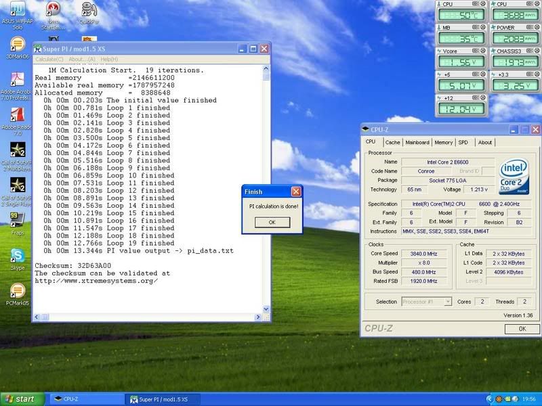Click Super PI vertical scrollbar down arrow

(266, 309)
